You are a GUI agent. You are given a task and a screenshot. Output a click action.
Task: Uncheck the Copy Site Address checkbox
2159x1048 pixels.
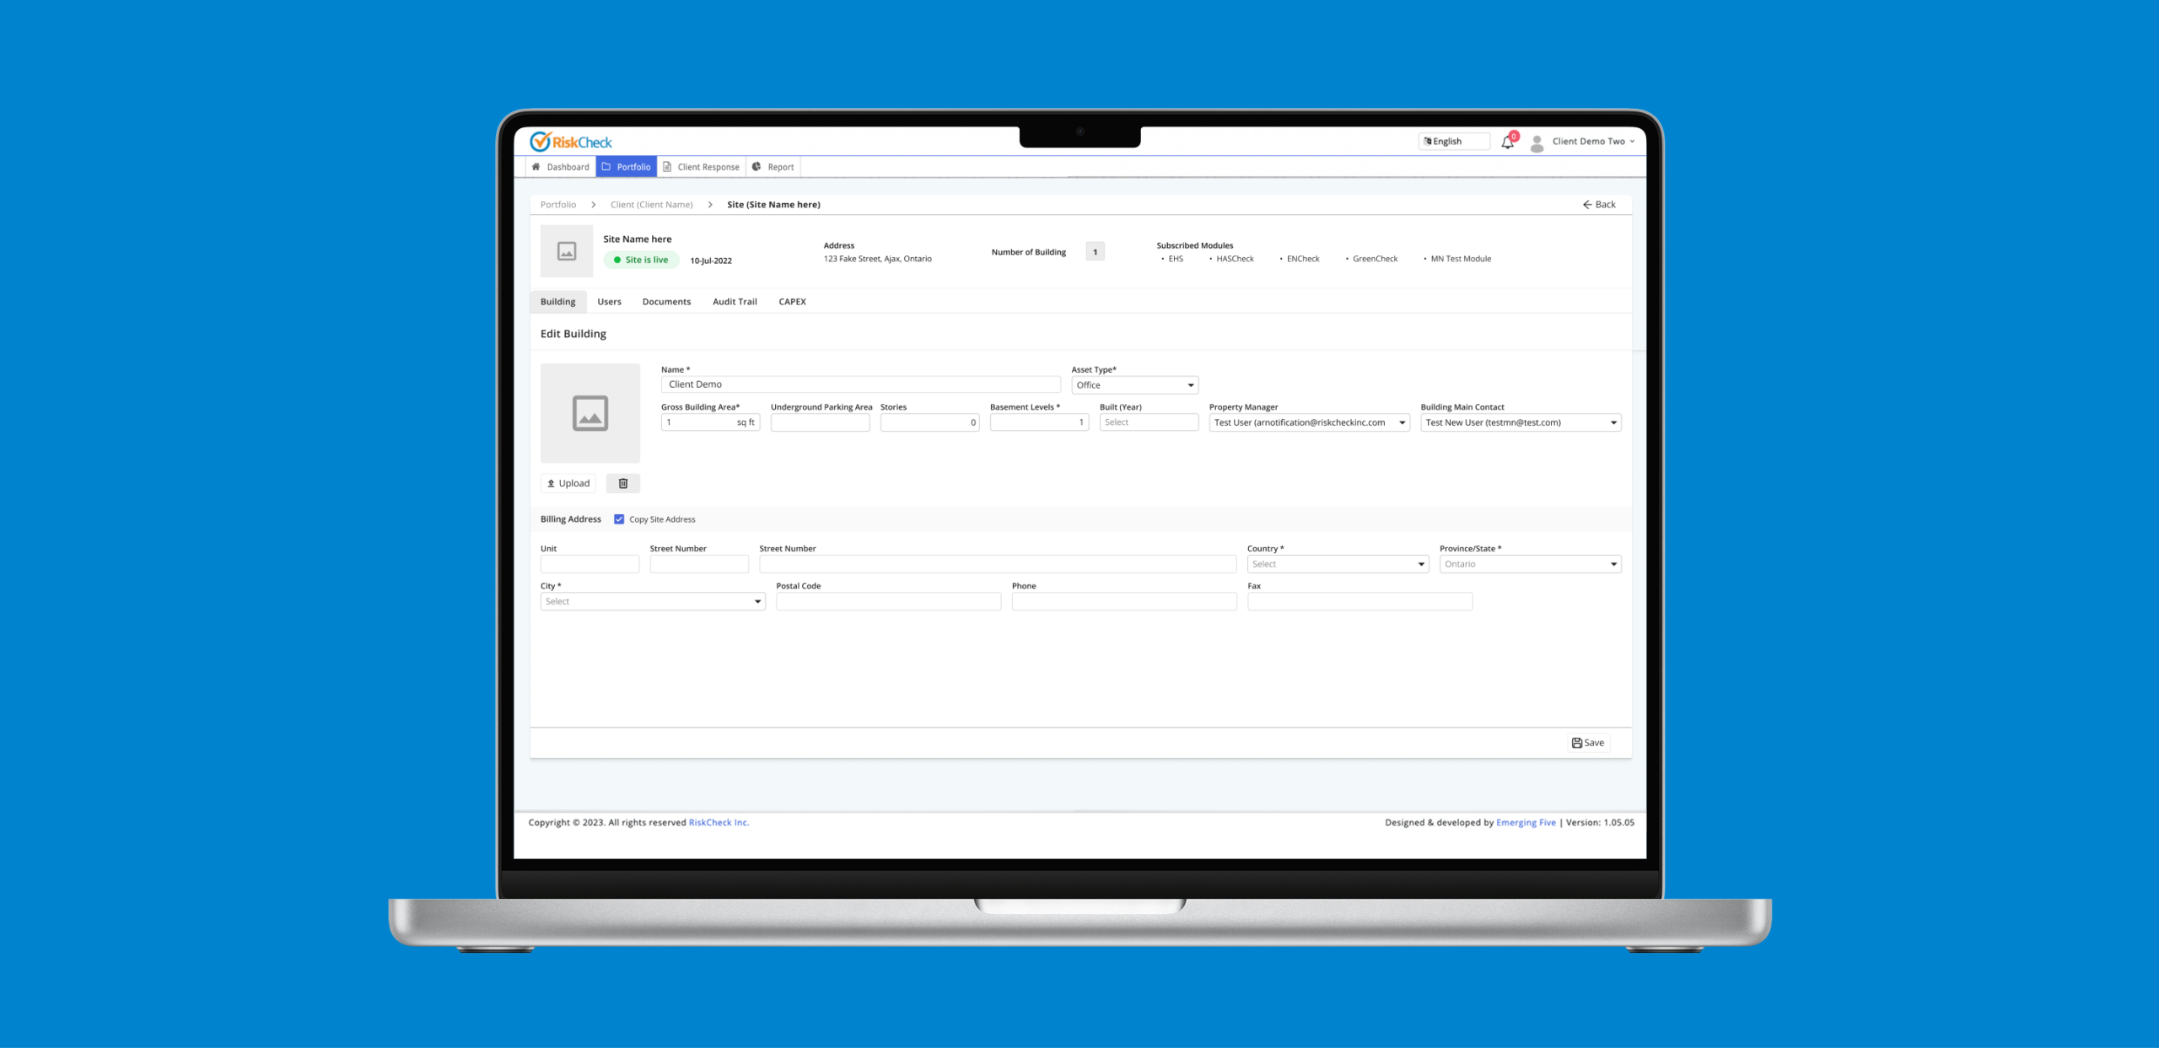point(619,519)
